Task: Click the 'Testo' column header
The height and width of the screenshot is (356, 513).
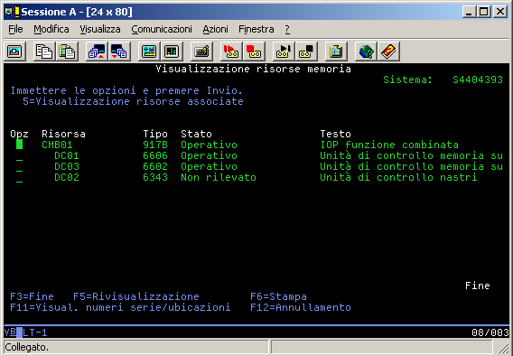Action: point(335,134)
